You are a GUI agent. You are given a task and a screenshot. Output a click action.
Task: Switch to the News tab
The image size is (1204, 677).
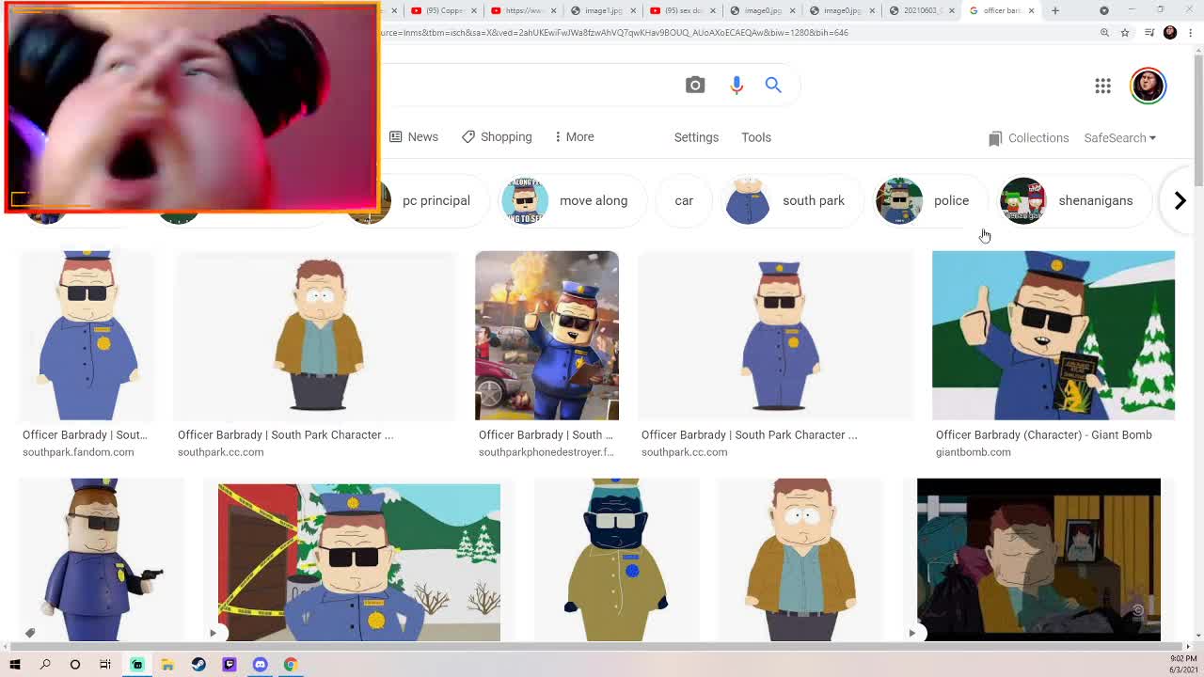click(414, 136)
